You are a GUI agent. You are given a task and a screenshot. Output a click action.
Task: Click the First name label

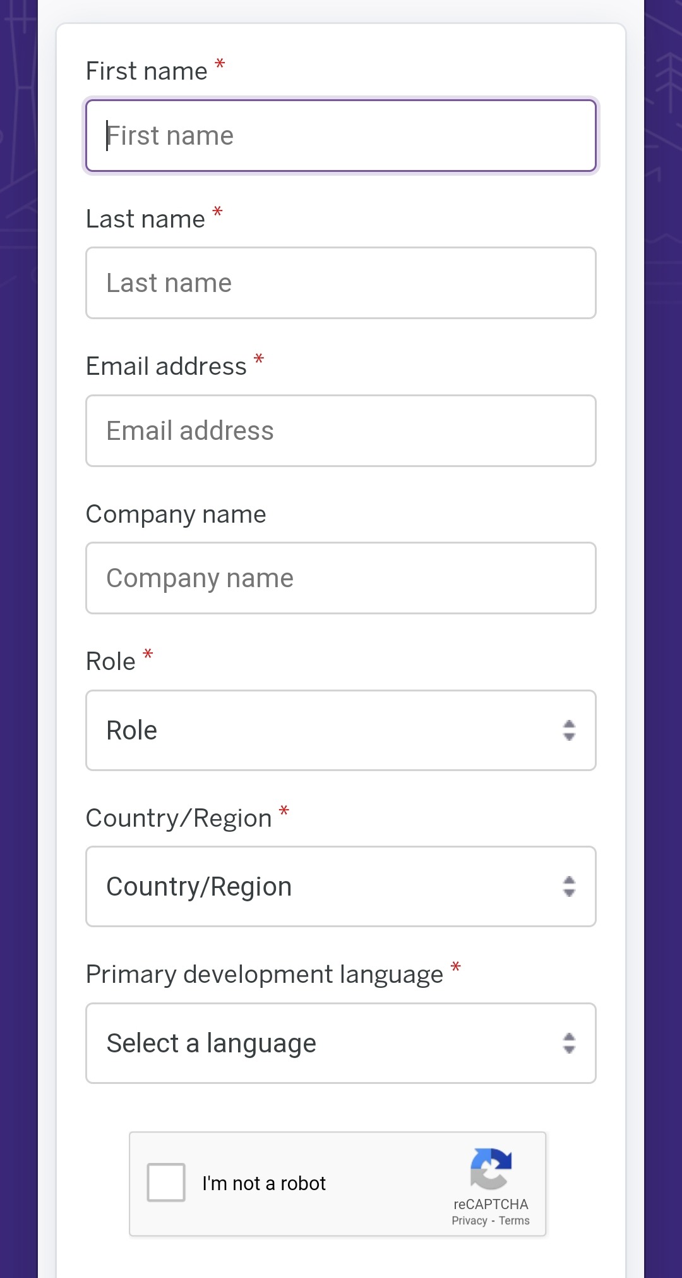(x=147, y=71)
